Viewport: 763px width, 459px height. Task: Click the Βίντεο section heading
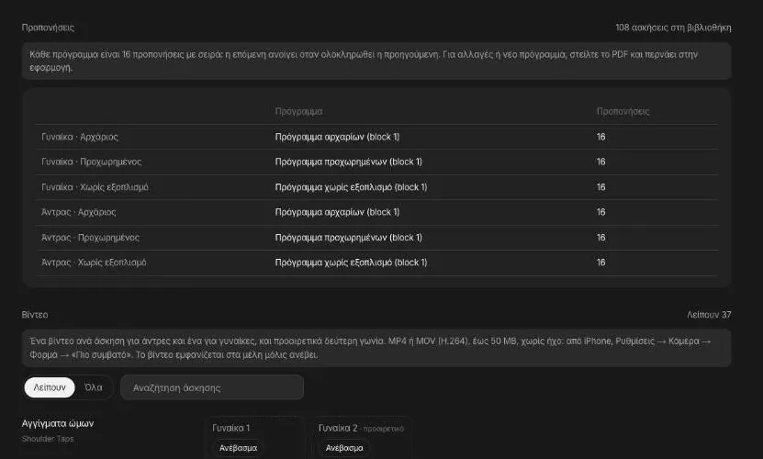(x=35, y=315)
